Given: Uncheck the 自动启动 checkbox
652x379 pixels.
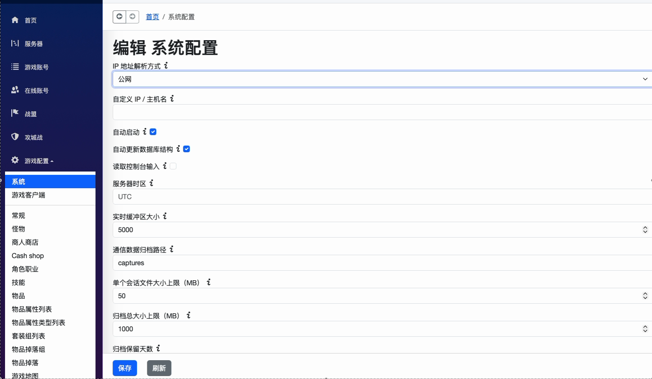Looking at the screenshot, I should pos(153,132).
